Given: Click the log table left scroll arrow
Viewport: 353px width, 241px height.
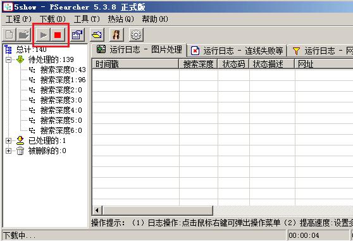Looking at the screenshot, I should 97,211.
